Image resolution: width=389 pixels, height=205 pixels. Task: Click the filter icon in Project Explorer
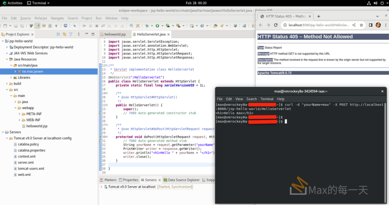71,34
